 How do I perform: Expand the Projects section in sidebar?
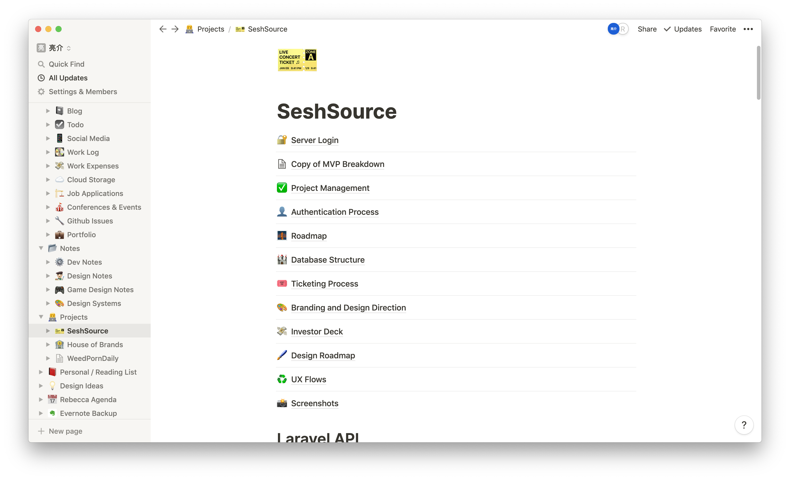point(42,317)
